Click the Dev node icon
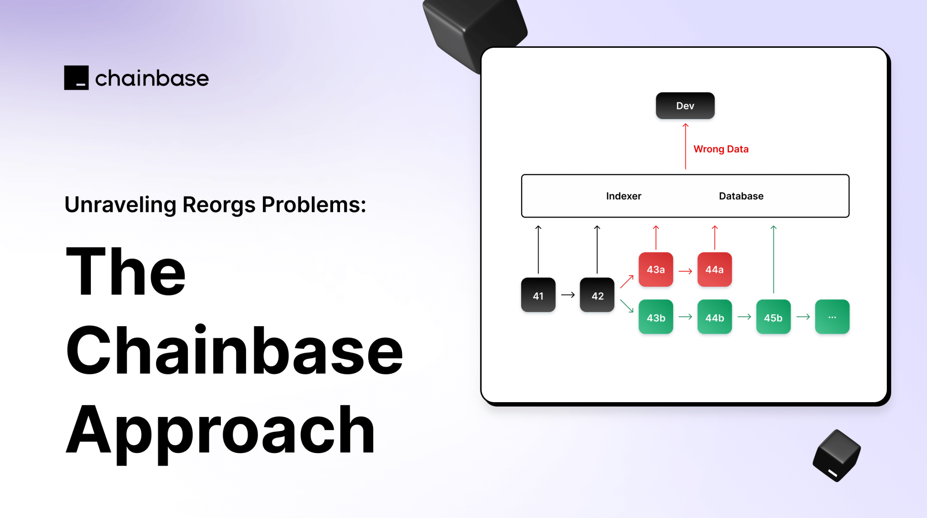 coord(684,104)
